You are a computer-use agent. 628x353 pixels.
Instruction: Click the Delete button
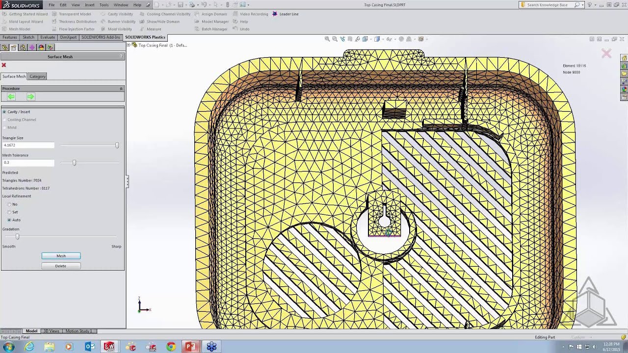pos(61,266)
